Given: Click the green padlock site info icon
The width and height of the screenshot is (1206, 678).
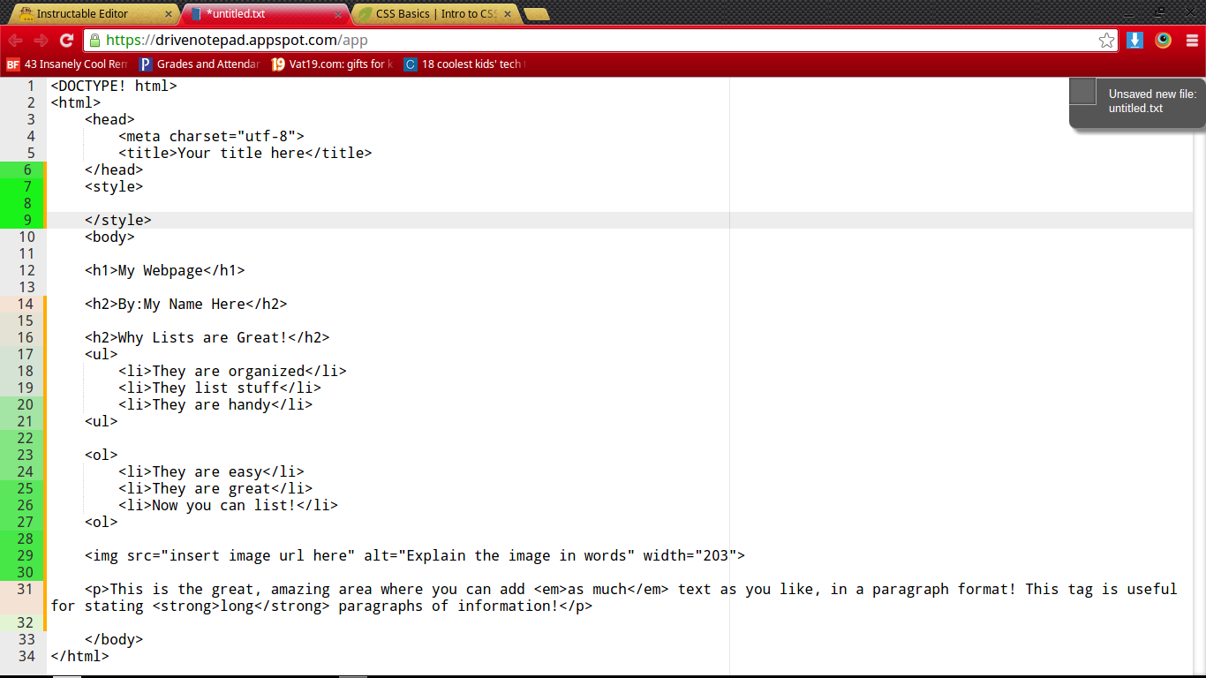Looking at the screenshot, I should (x=94, y=41).
